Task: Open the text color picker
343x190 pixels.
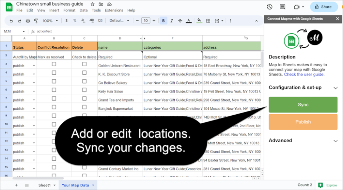Action: [x=189, y=21]
